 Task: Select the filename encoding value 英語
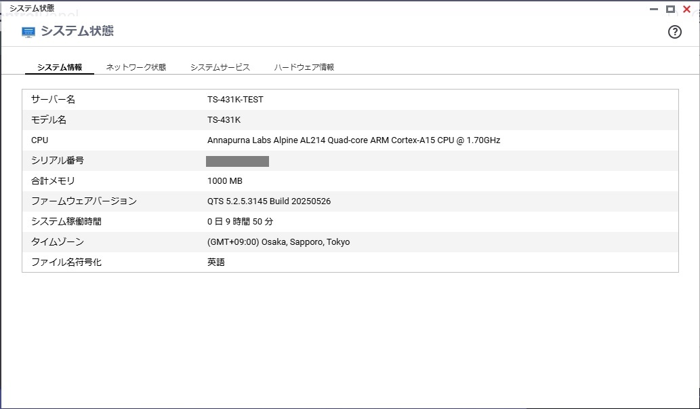coord(216,262)
